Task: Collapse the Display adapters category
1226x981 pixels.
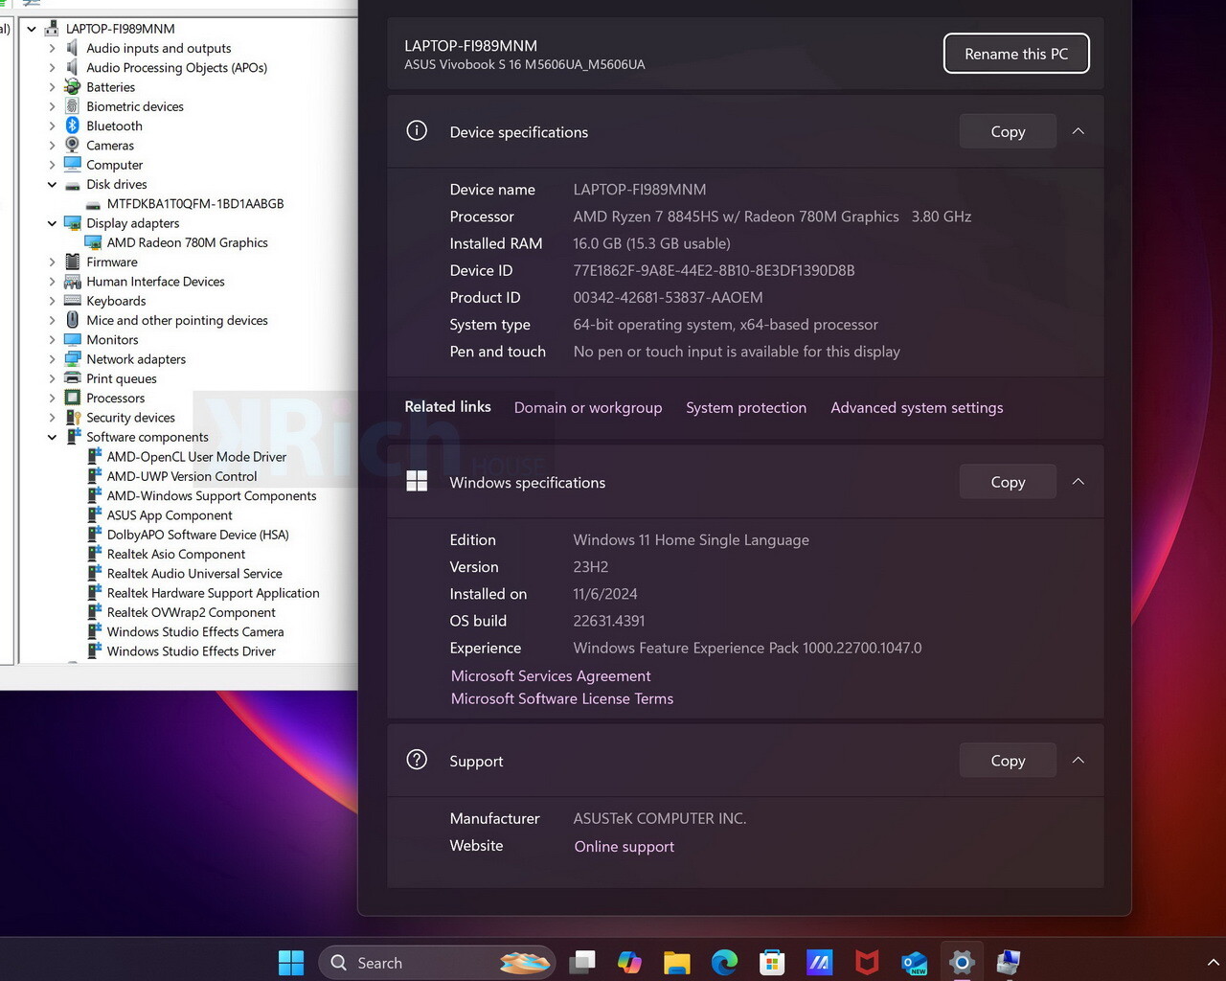Action: coord(52,223)
